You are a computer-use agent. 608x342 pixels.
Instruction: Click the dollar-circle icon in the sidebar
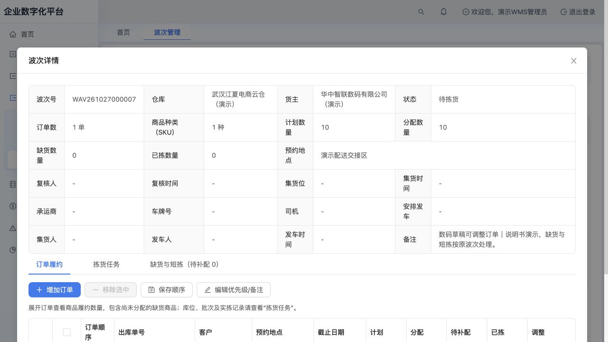click(13, 206)
